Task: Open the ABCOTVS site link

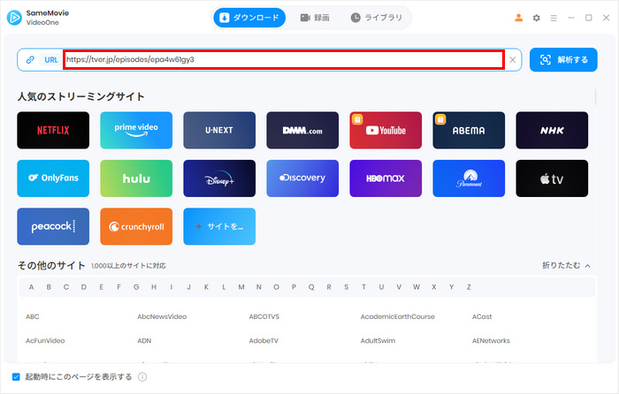Action: pos(264,316)
